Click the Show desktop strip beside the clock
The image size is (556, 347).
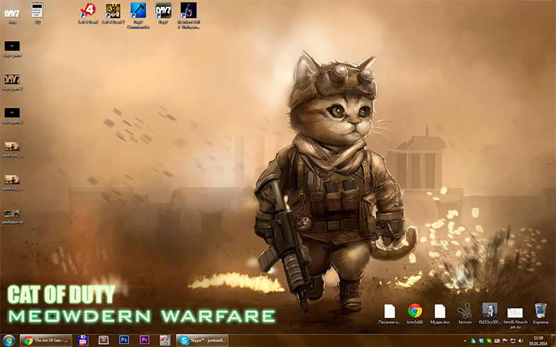[553, 341]
